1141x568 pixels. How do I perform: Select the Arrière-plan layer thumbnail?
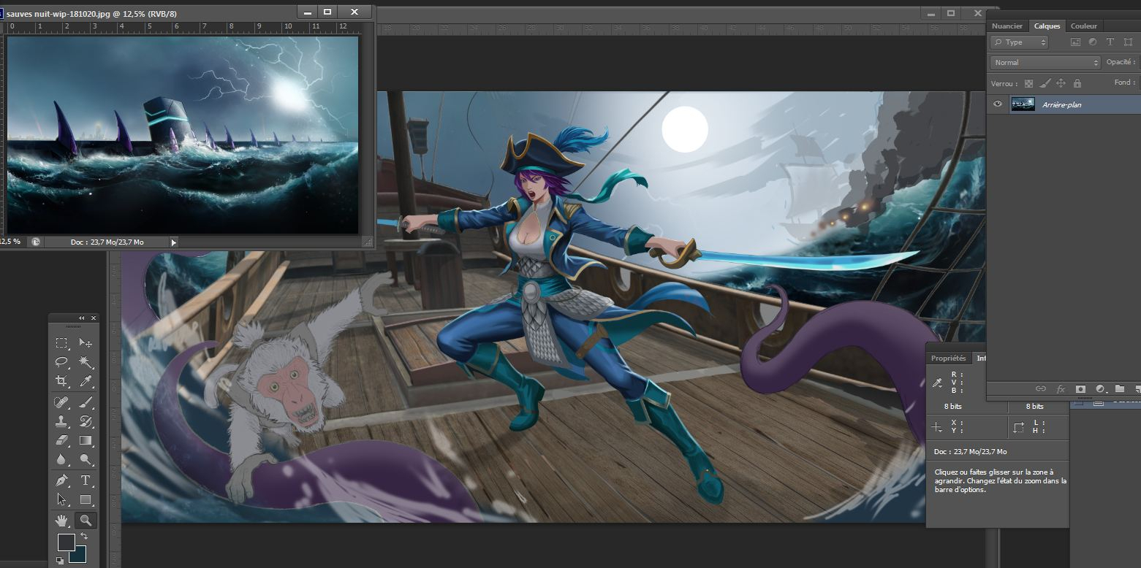point(1023,104)
